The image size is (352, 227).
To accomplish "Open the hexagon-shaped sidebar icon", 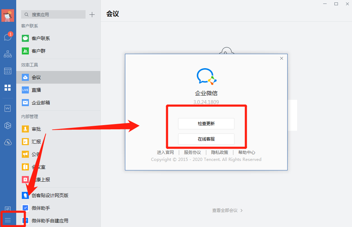I will coord(8,125).
